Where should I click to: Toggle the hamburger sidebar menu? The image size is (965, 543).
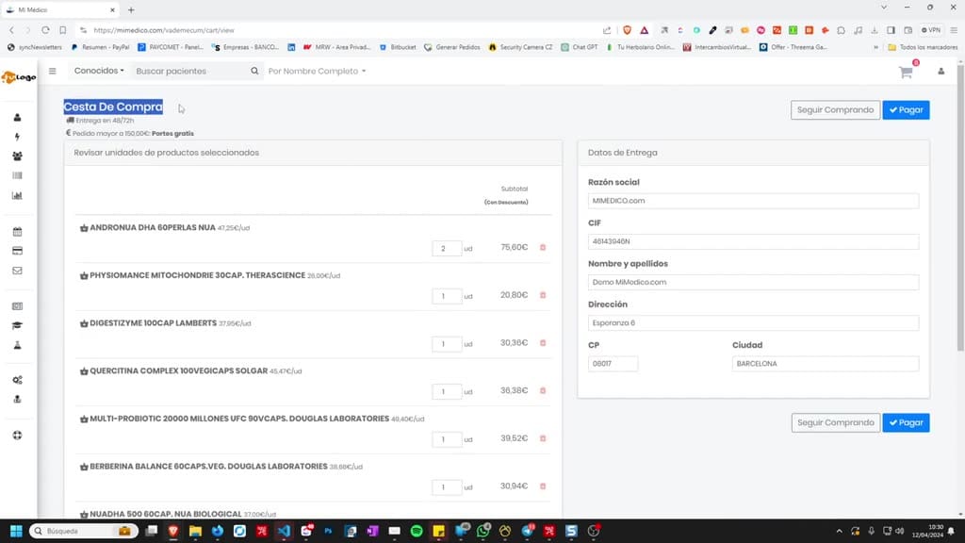click(x=53, y=71)
